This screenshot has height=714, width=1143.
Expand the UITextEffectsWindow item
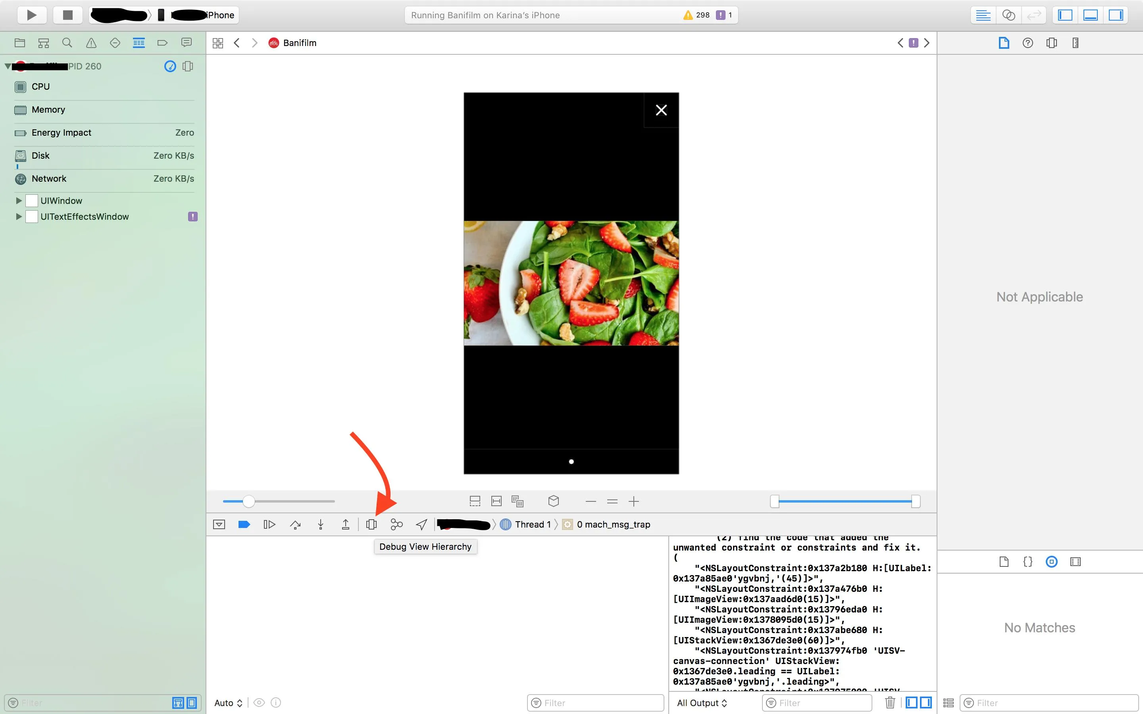[x=19, y=217]
